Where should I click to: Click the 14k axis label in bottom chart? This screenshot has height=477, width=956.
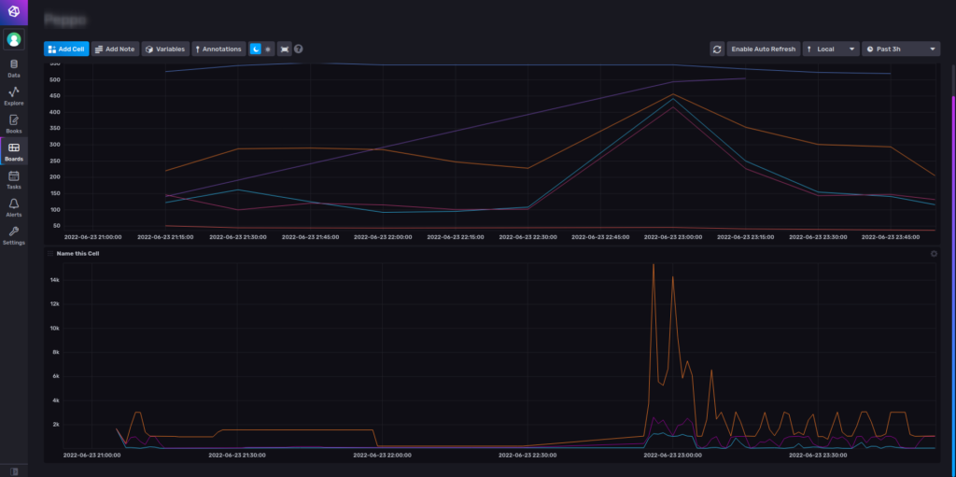tap(55, 280)
